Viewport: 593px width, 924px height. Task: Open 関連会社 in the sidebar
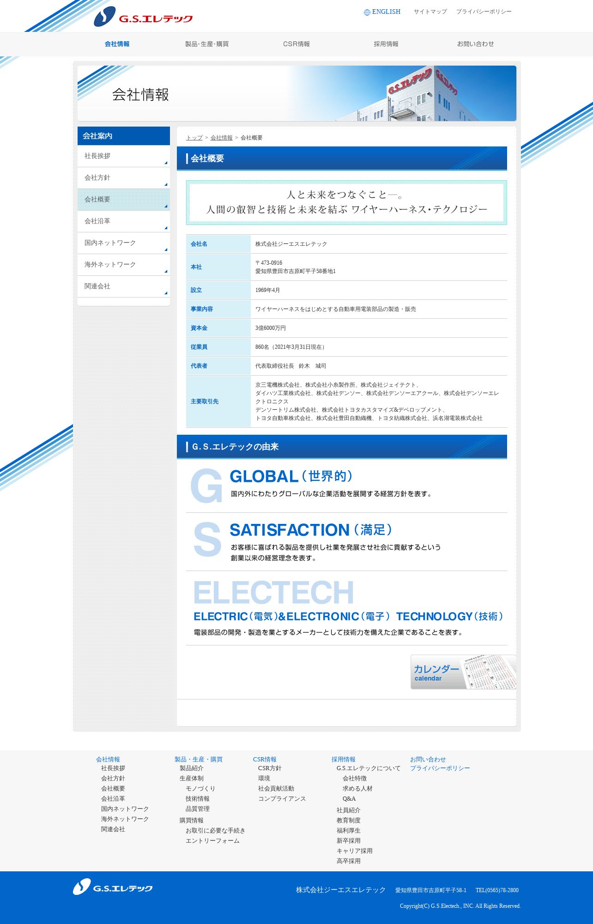point(124,286)
